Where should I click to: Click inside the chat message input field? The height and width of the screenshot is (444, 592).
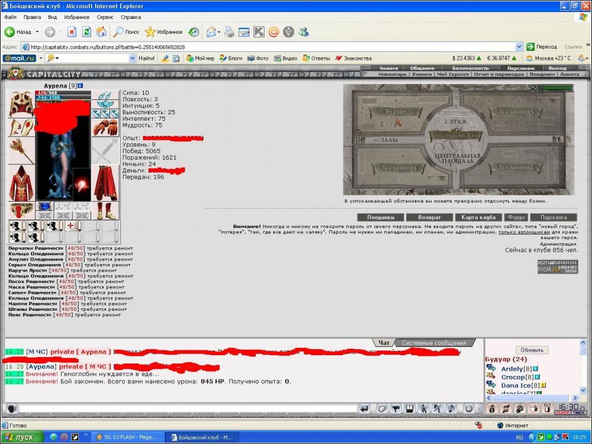point(188,408)
